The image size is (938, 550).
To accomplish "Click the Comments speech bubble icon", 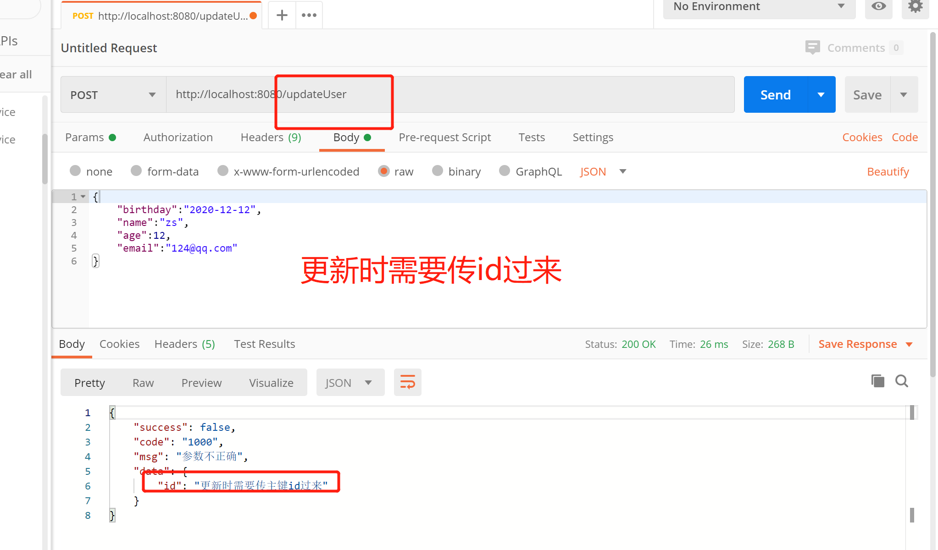I will click(x=812, y=48).
